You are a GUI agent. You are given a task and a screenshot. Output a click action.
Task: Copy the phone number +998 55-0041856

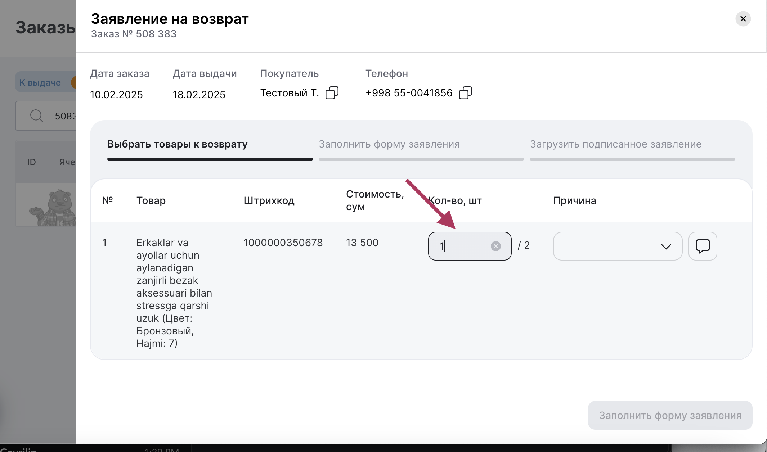[x=465, y=93]
